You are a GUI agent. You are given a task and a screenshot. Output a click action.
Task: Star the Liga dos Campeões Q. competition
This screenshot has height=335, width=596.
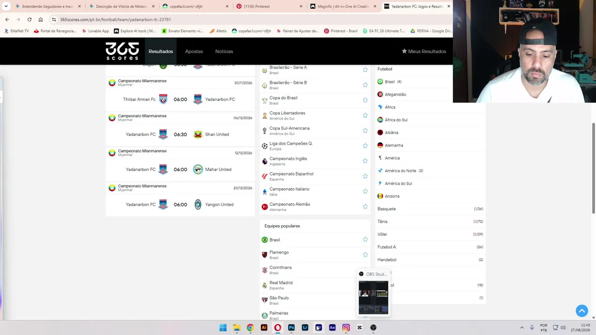coord(365,146)
